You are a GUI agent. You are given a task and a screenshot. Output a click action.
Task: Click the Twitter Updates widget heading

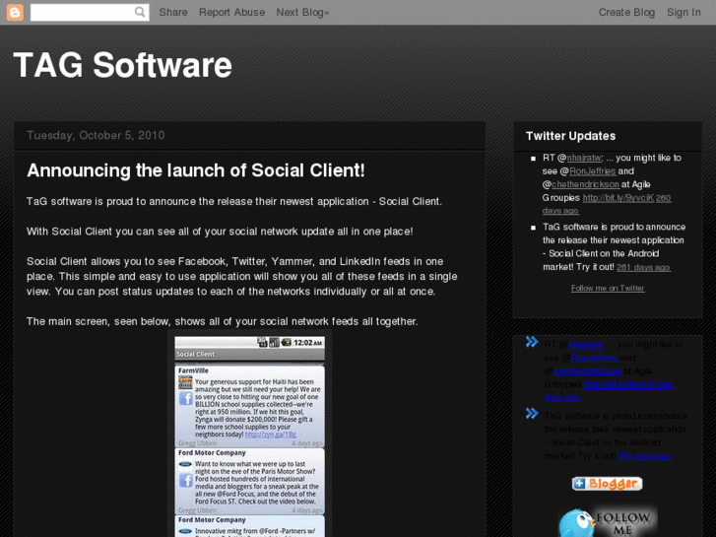tap(570, 136)
